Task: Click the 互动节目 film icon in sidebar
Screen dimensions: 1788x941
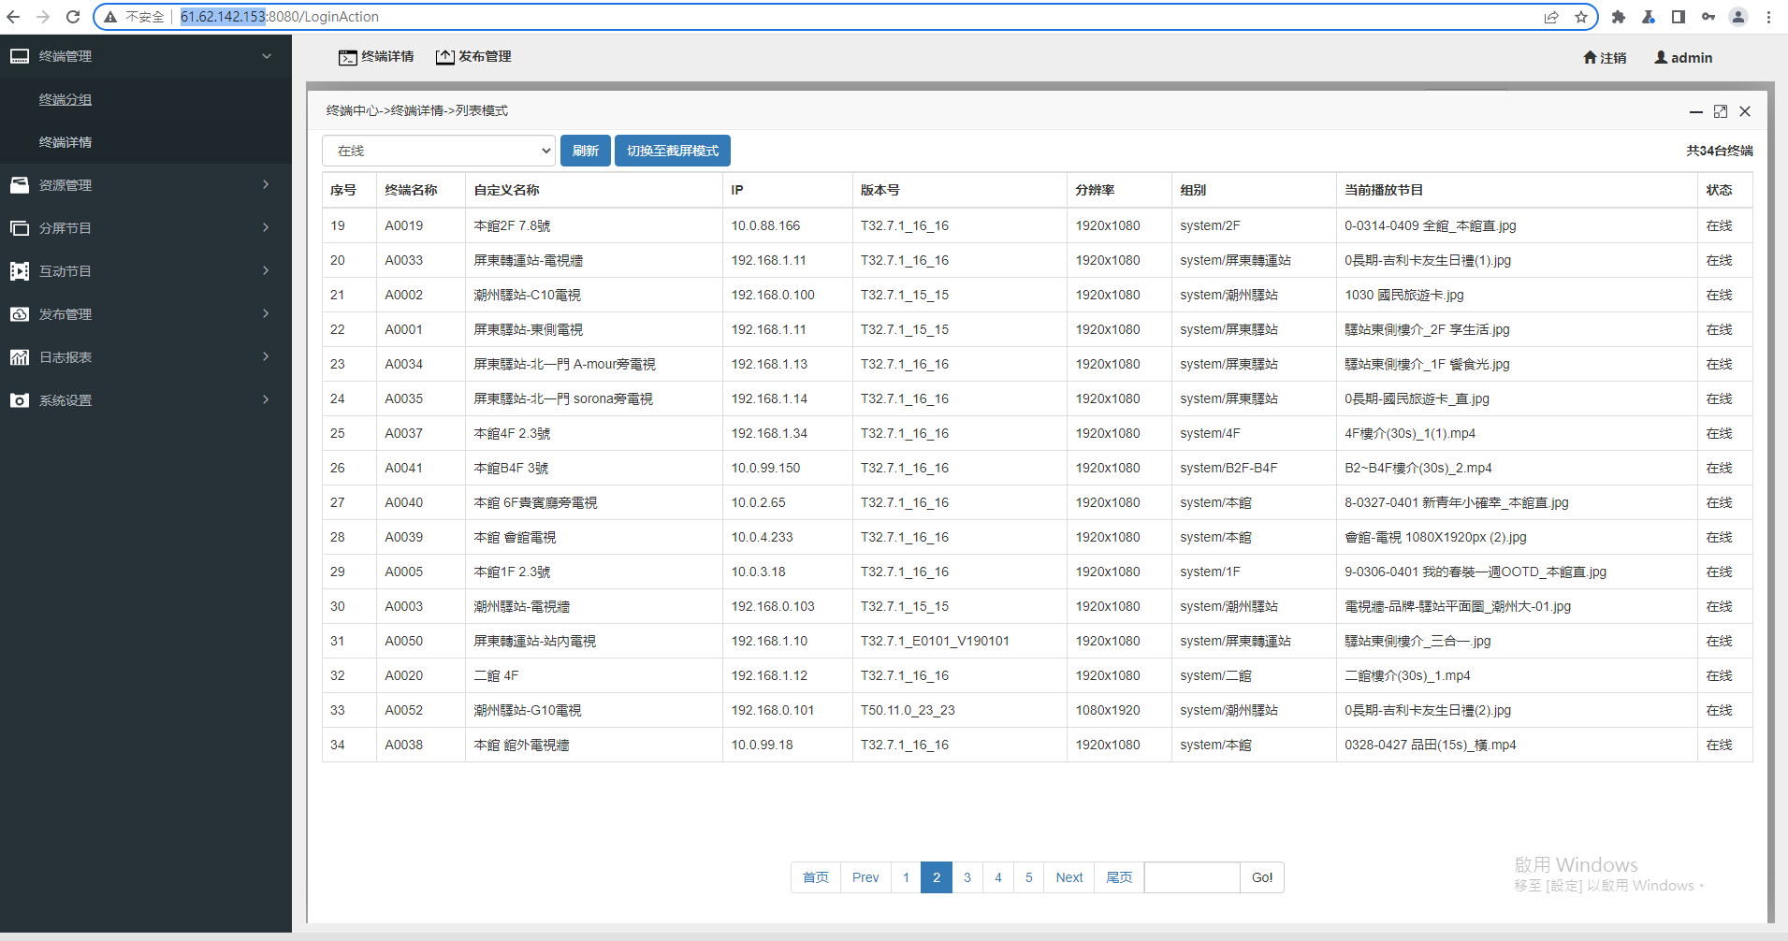Action: (20, 271)
